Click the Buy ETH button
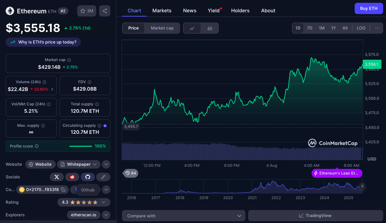This screenshot has height=223, width=386. [368, 8]
